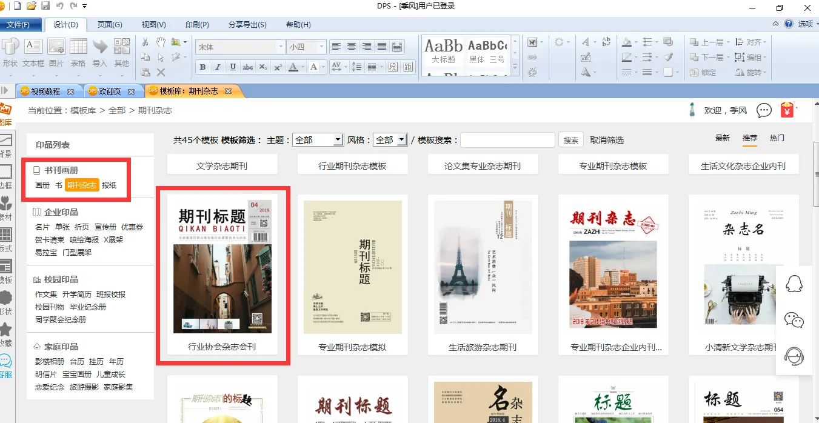Click the 取消筛选 clear filter link
This screenshot has width=819, height=423.
(607, 140)
